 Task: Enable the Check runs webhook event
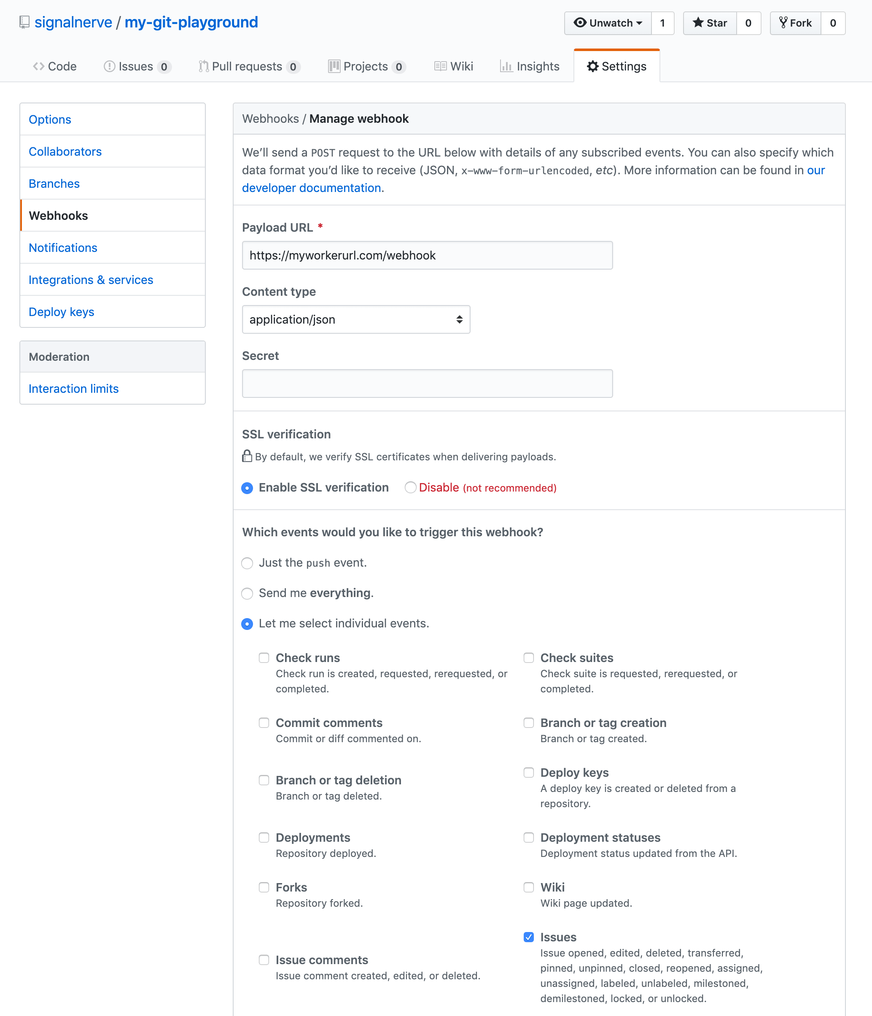point(264,658)
